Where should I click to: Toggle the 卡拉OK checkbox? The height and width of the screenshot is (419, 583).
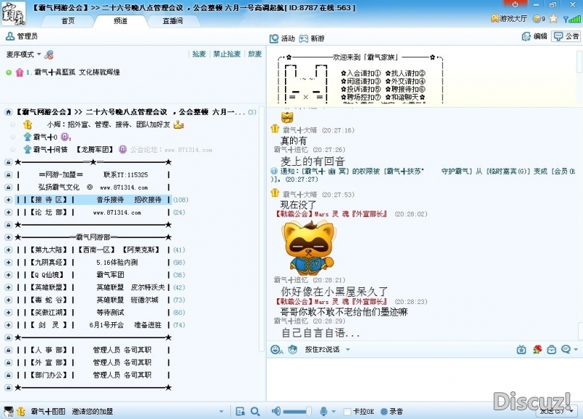tap(347, 412)
